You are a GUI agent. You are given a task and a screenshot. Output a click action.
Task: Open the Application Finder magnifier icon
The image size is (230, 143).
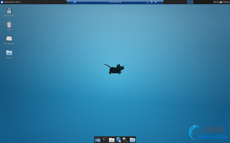click(x=125, y=140)
